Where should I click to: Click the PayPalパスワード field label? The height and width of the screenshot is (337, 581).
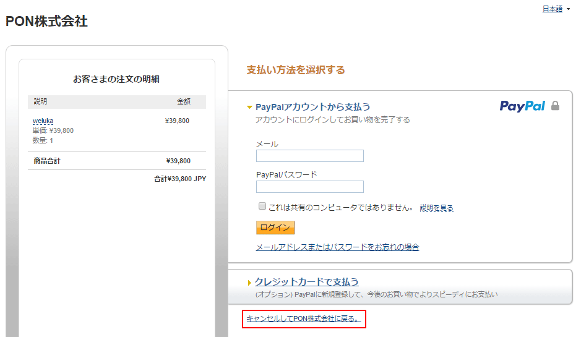(286, 175)
